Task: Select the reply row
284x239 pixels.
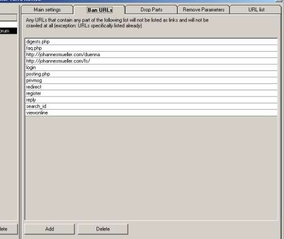Action: point(151,100)
